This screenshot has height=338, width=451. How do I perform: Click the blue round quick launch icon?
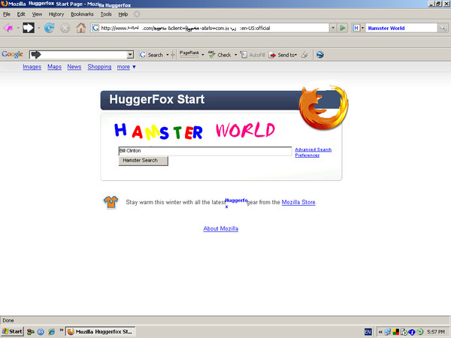coord(41,332)
